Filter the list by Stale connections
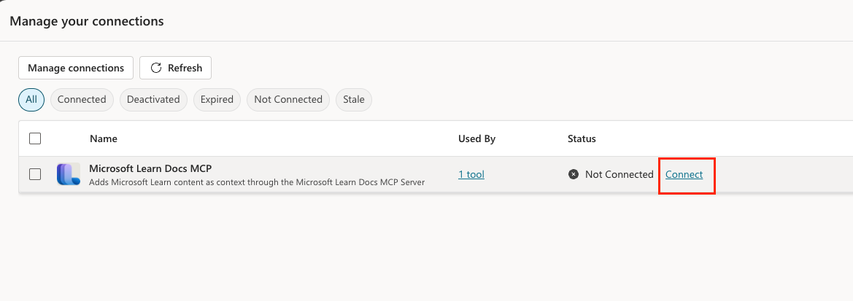 point(354,100)
